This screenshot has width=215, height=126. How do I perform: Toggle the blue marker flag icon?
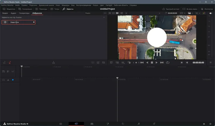click(13, 80)
